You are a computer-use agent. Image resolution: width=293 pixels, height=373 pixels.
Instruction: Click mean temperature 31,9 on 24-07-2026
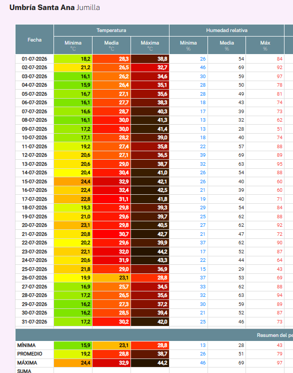coord(111,260)
